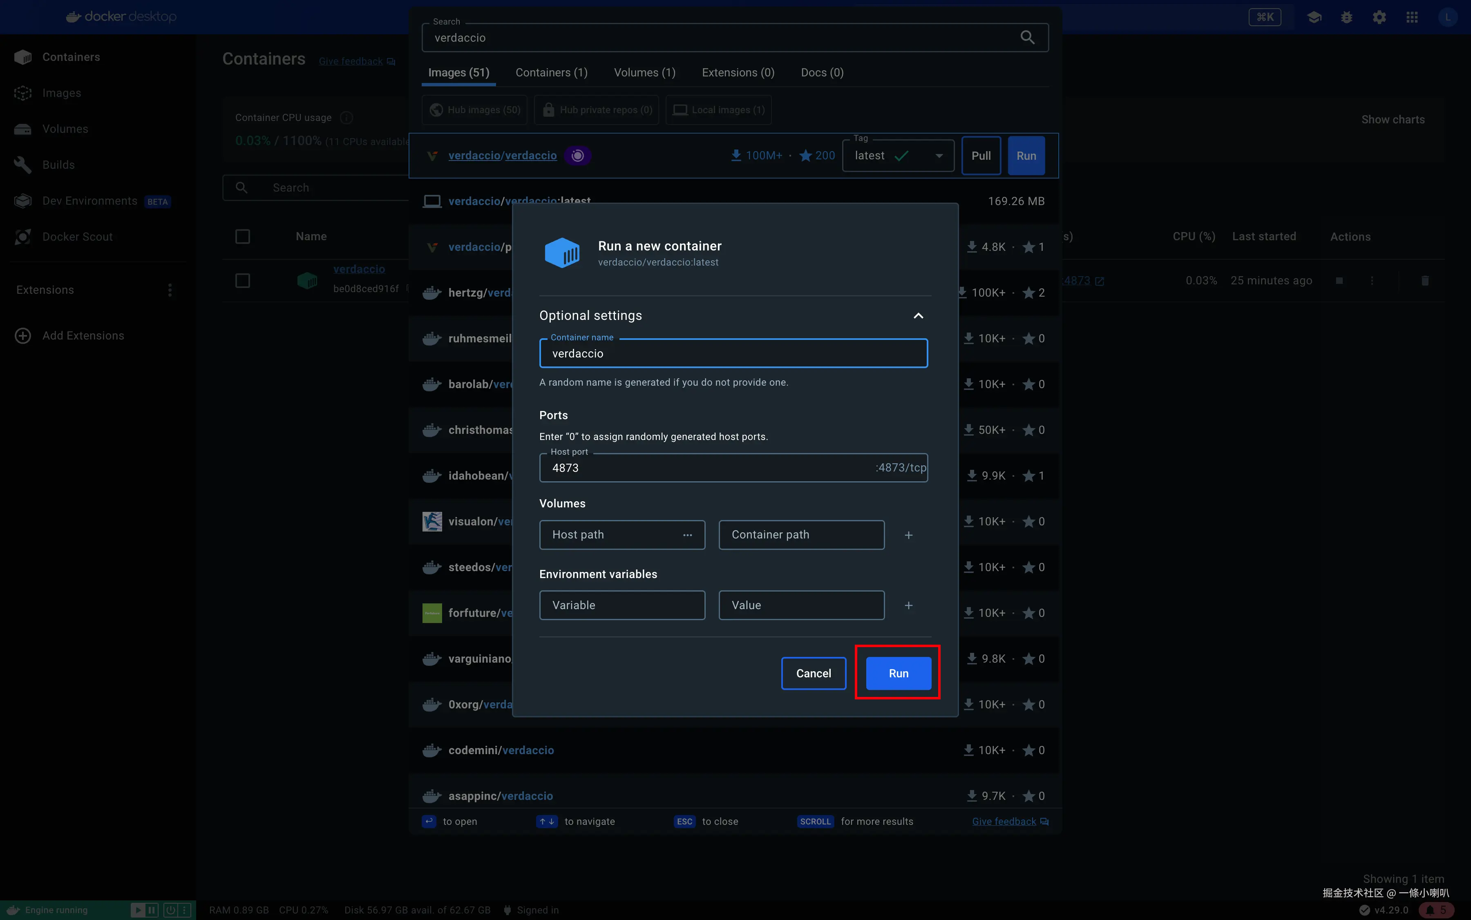The height and width of the screenshot is (920, 1471).
Task: Check the select-all checkbox beside Name header
Action: (x=242, y=237)
